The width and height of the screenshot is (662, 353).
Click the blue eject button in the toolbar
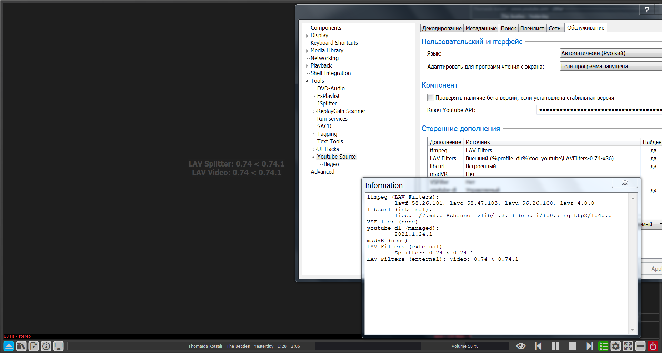(x=9, y=346)
